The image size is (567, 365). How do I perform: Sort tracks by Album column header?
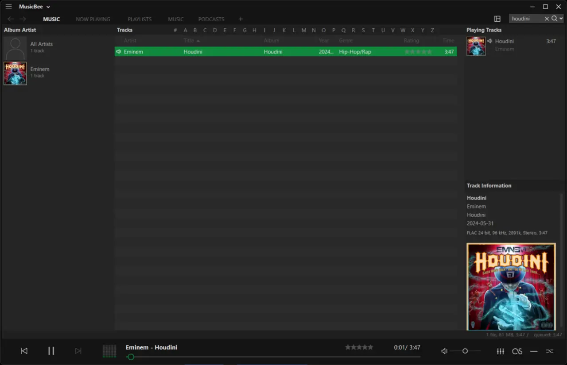[x=272, y=41]
